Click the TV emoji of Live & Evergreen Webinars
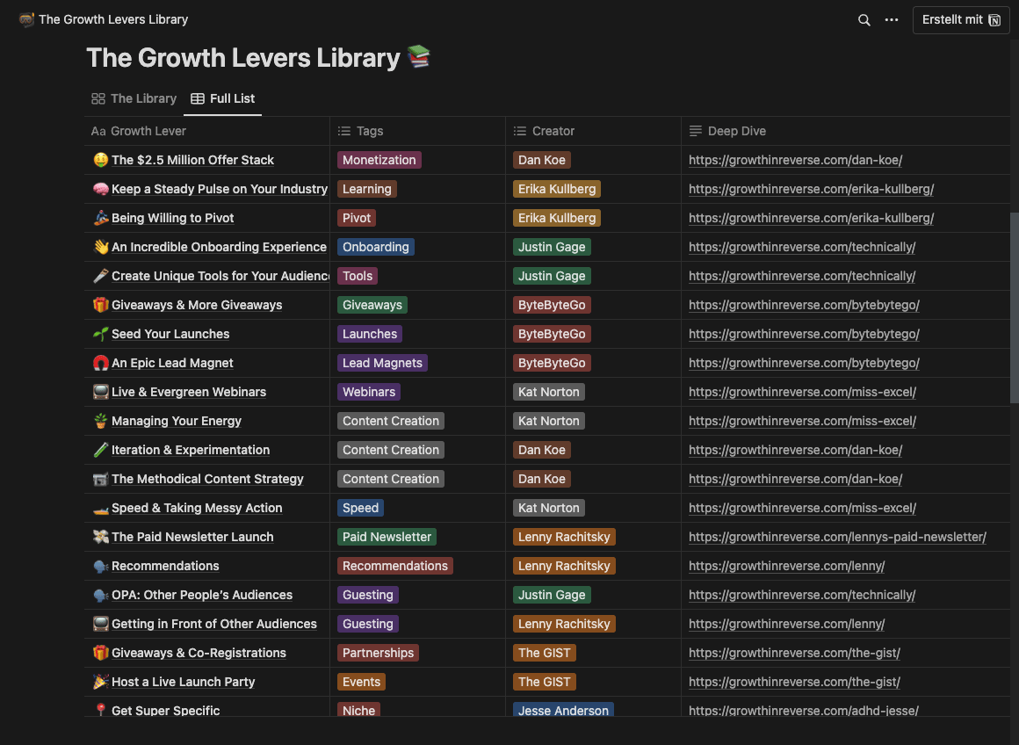1019x745 pixels. tap(100, 392)
